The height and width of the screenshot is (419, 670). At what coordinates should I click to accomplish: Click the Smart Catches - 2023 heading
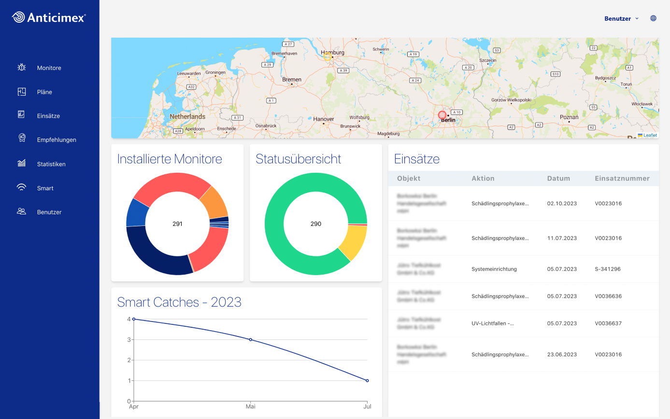179,302
